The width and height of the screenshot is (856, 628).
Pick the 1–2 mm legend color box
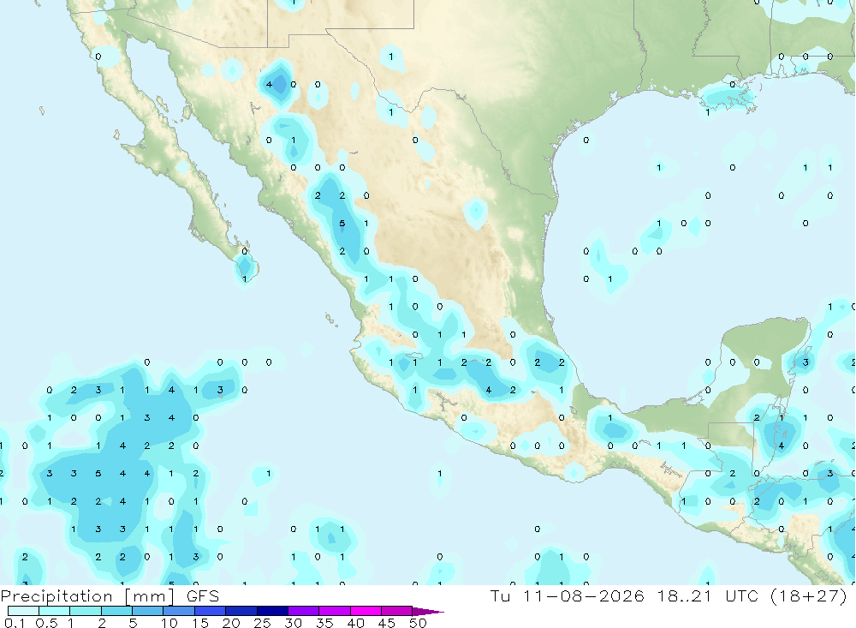click(x=86, y=611)
